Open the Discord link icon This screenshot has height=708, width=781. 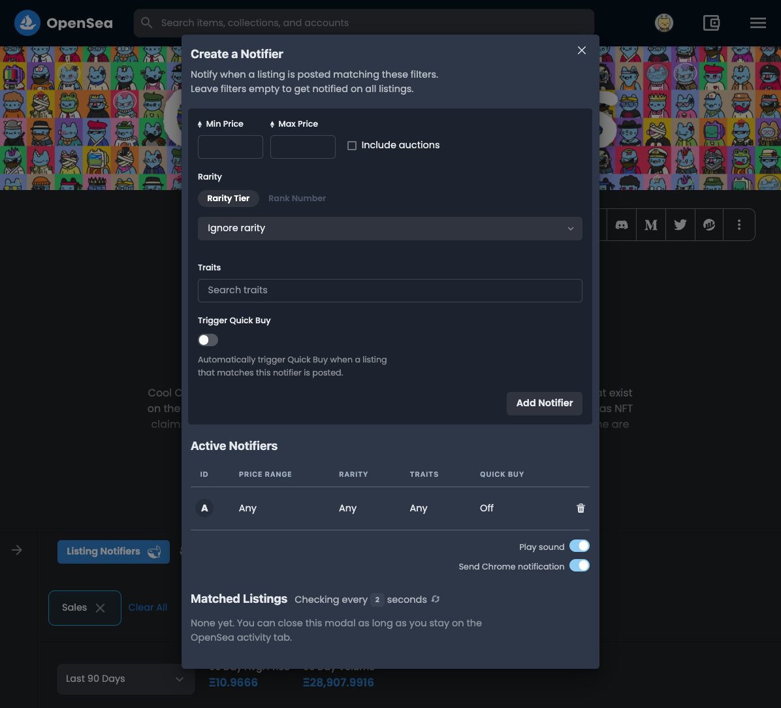pyautogui.click(x=621, y=225)
